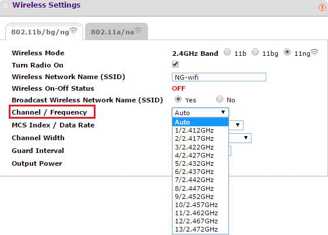Image resolution: width=328 pixels, height=235 pixels.
Task: Choose channel 6/2.437GHz from the list
Action: point(200,172)
